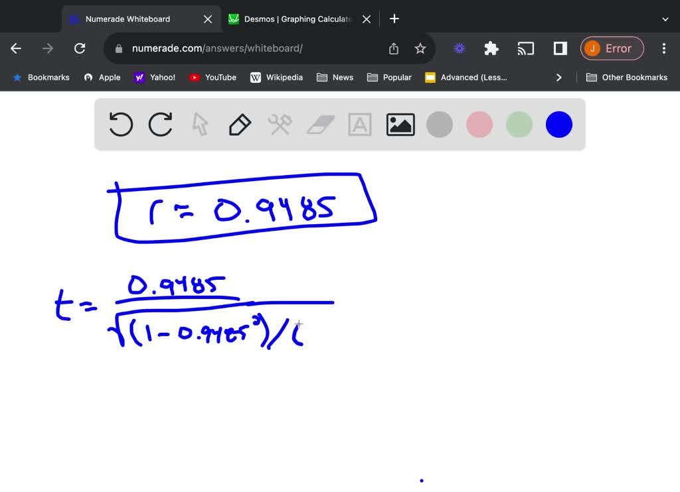The width and height of the screenshot is (680, 492).
Task: Select the blue color swatch
Action: click(x=558, y=124)
